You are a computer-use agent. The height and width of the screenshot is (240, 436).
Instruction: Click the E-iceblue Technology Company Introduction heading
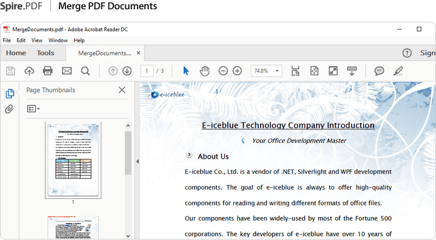pyautogui.click(x=288, y=125)
